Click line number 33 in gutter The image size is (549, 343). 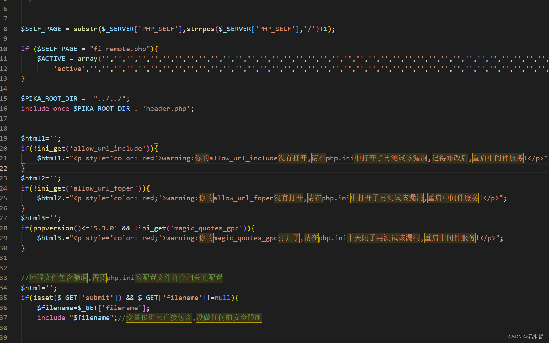point(3,278)
